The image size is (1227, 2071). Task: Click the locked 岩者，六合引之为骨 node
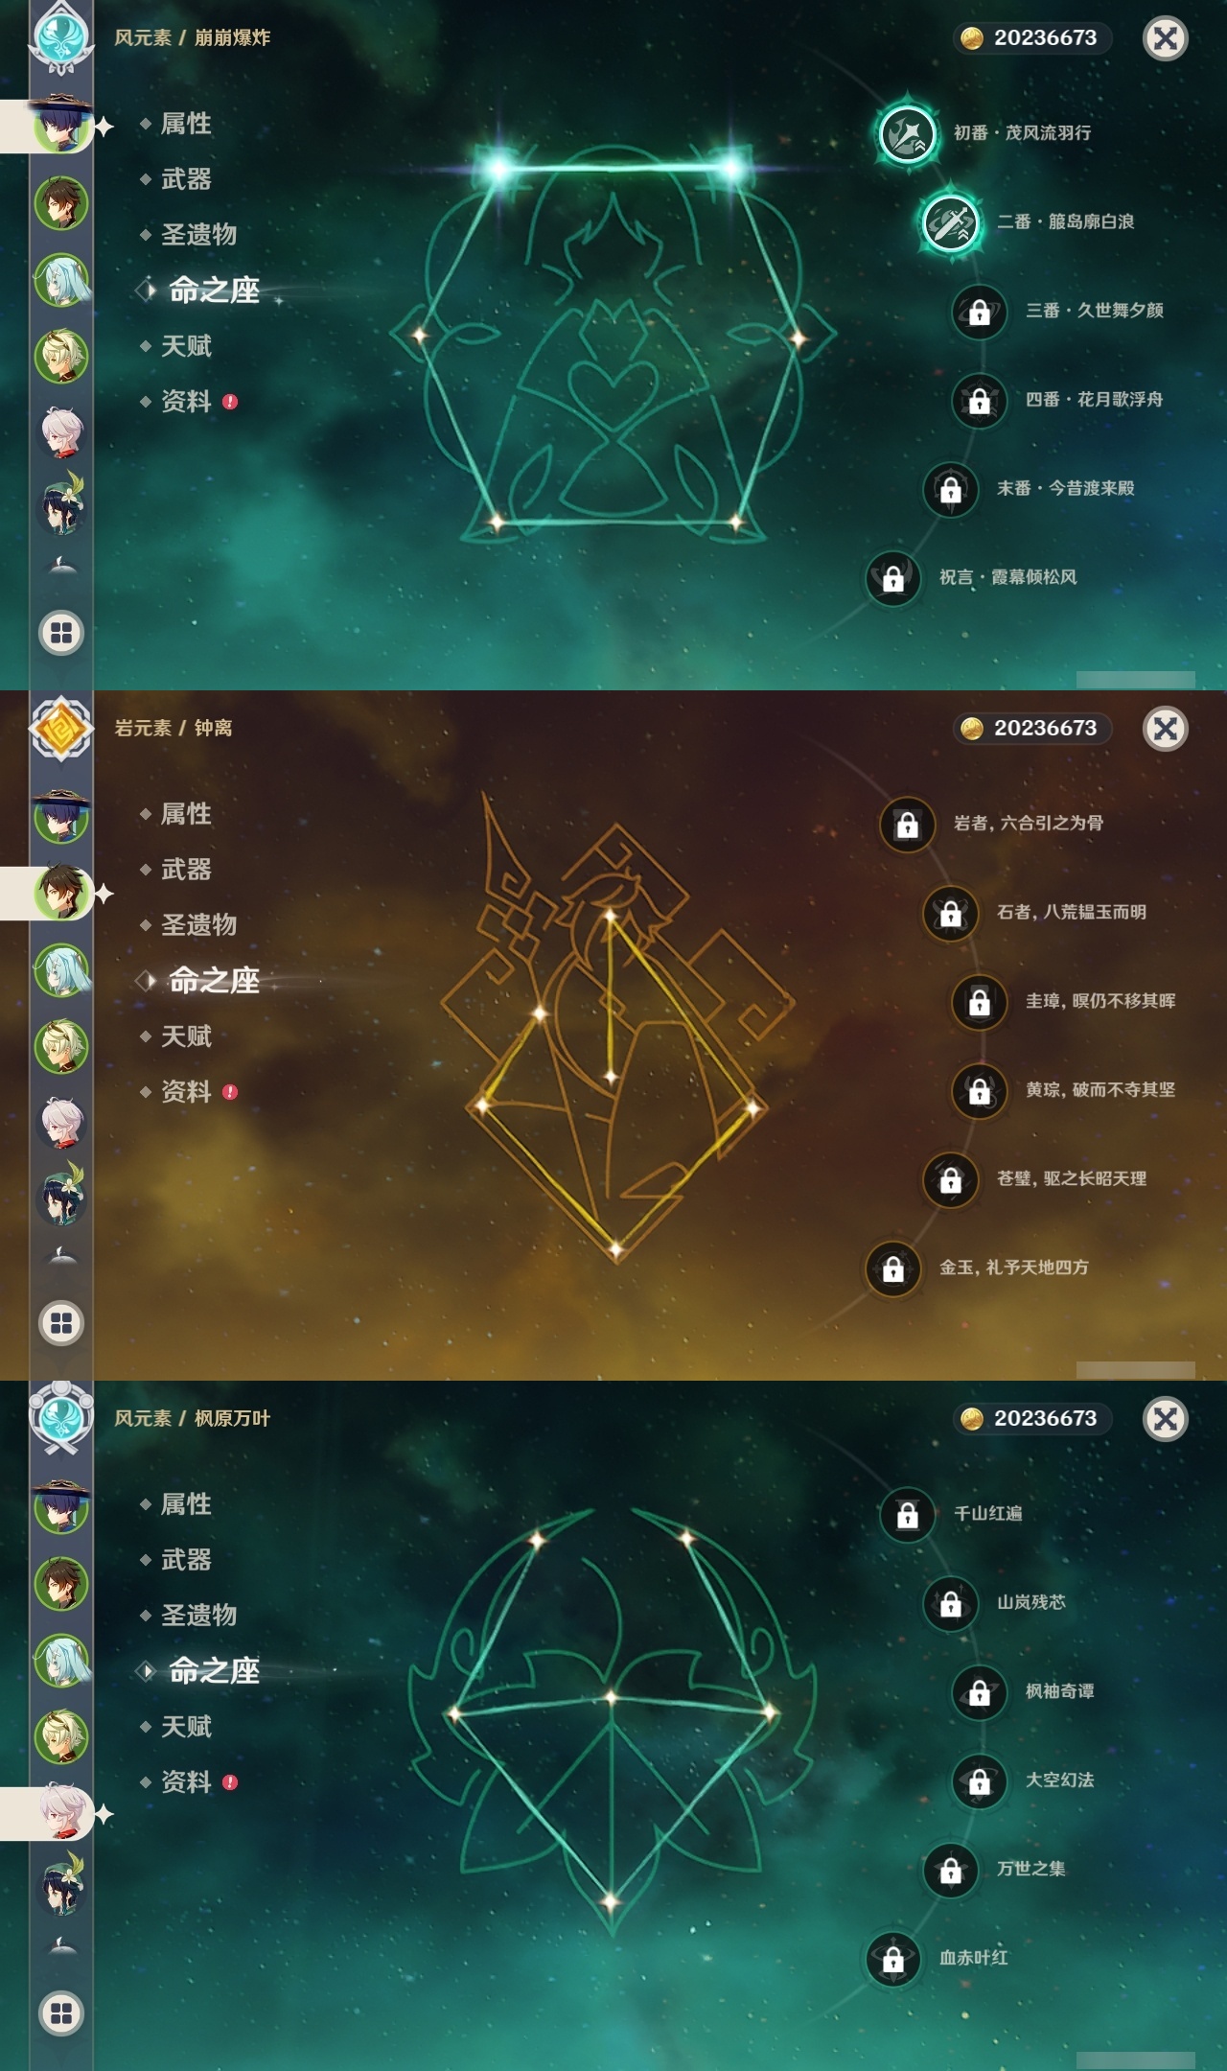pos(907,824)
